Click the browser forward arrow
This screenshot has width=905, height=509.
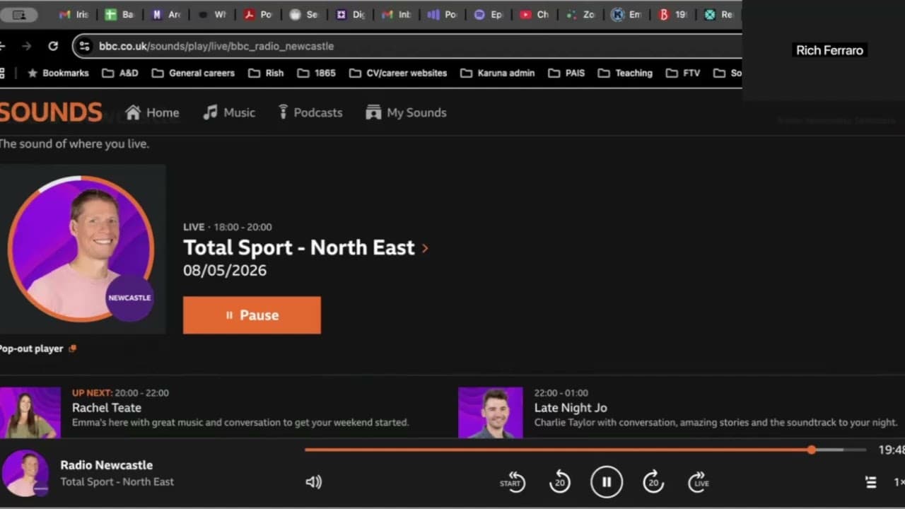(27, 46)
